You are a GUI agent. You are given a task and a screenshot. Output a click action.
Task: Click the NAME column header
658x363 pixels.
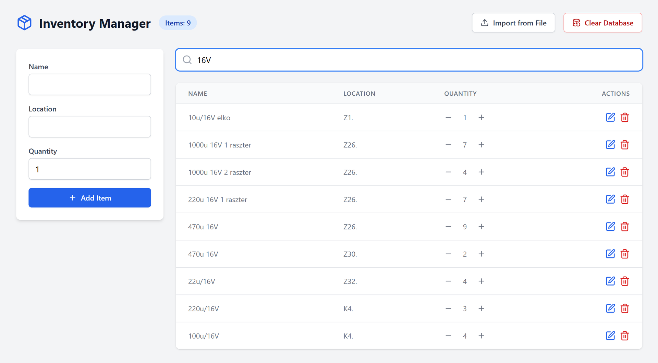(x=198, y=94)
